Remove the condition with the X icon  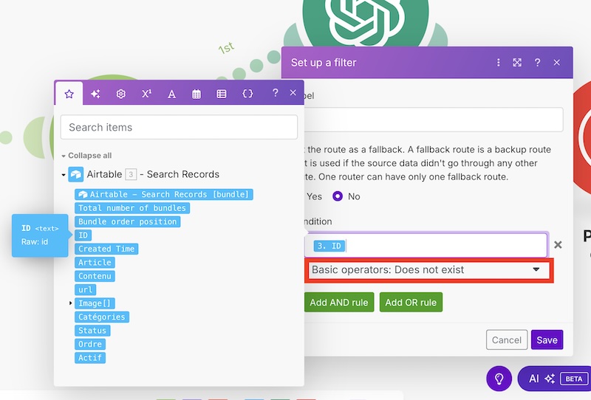pyautogui.click(x=558, y=245)
